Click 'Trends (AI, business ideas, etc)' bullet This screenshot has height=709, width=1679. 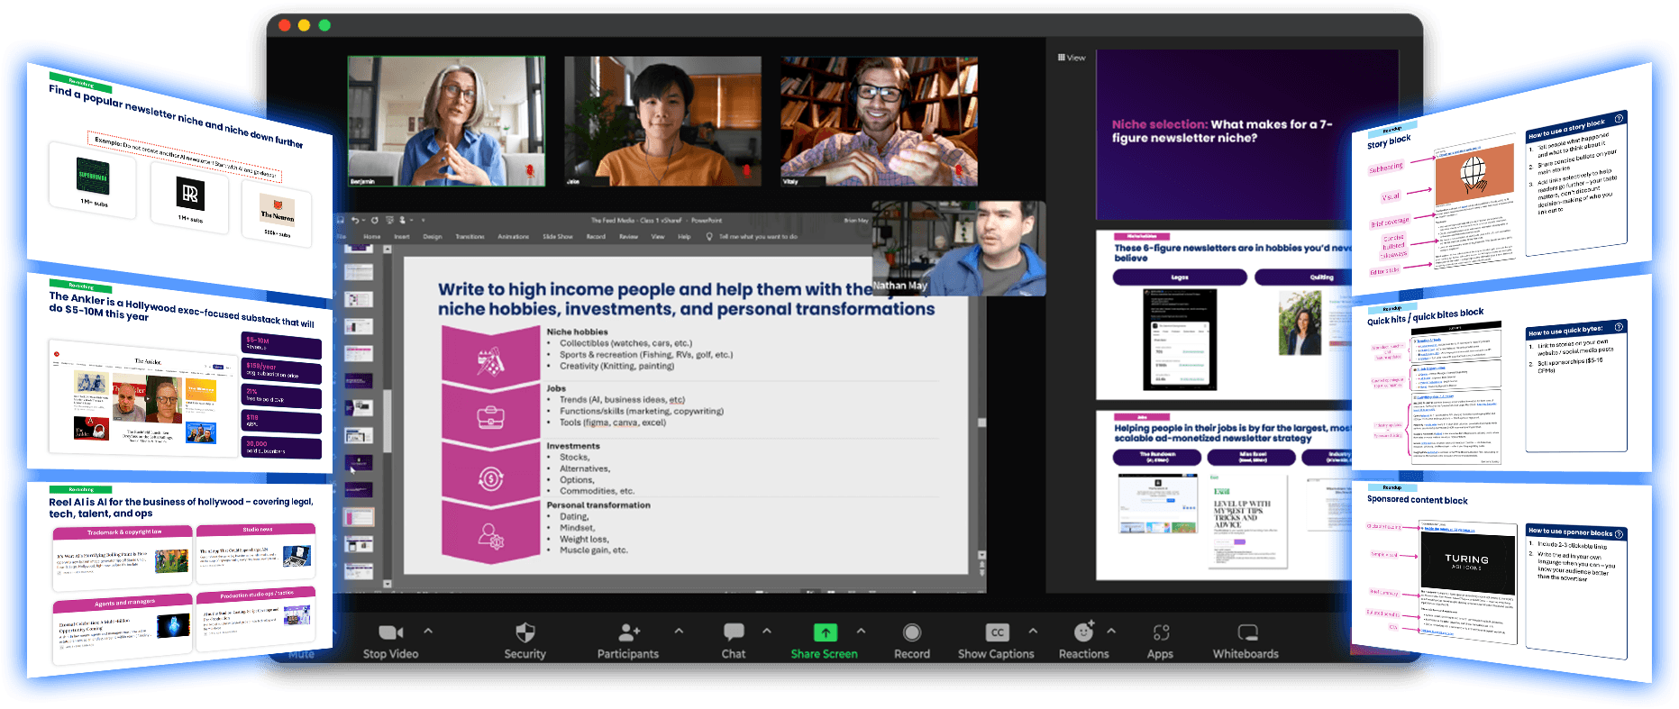(622, 400)
